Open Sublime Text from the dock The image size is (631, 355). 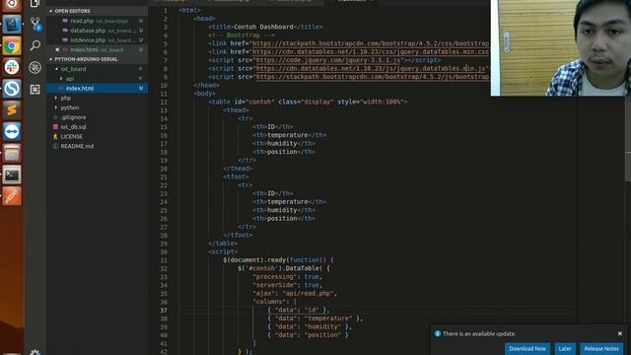tap(12, 109)
